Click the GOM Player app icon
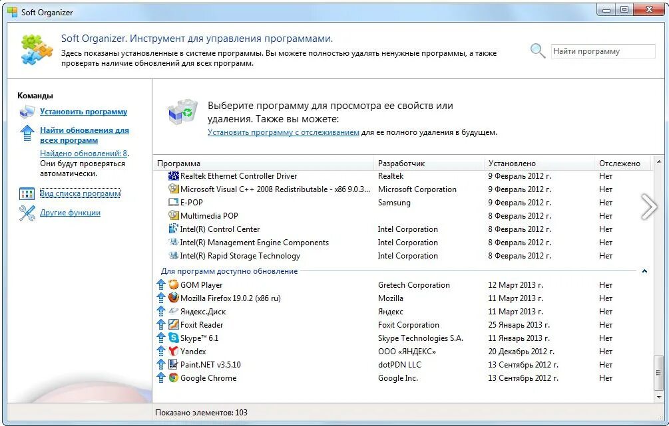The height and width of the screenshot is (426, 669). [173, 284]
